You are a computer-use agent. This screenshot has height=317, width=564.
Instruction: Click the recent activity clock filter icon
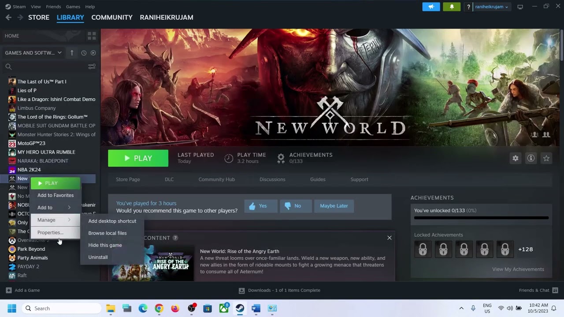click(84, 53)
